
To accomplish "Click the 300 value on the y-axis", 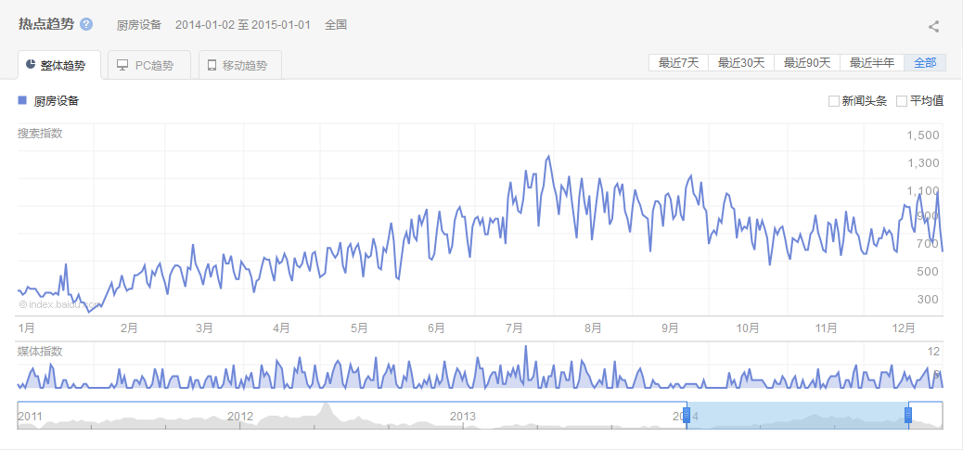I will 928,299.
